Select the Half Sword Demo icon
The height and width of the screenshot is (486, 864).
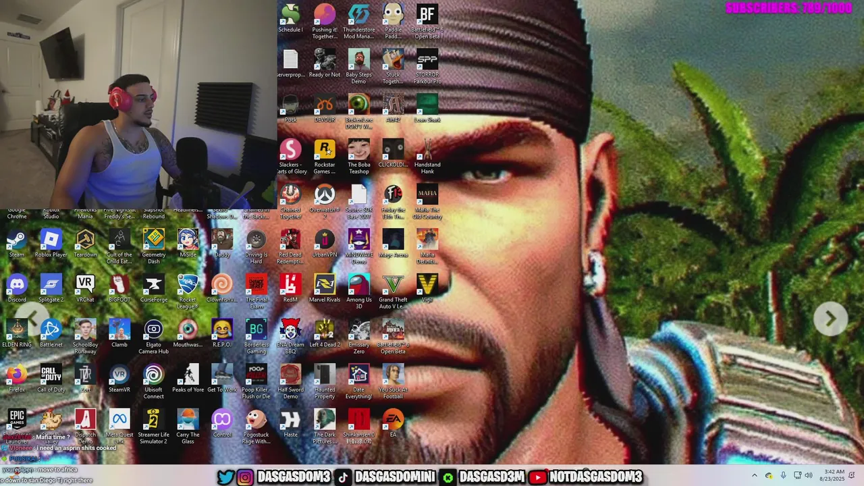(x=290, y=383)
